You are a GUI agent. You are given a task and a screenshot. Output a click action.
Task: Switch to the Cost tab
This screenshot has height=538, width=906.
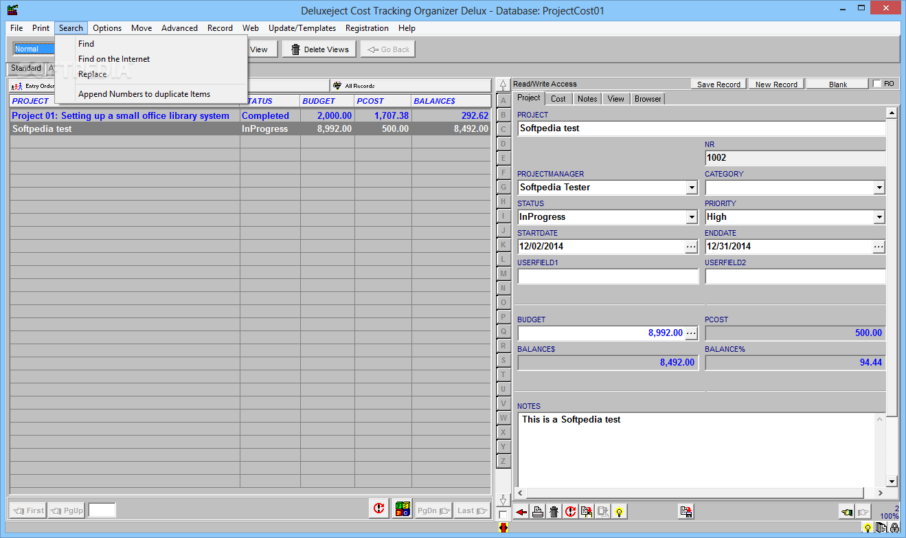[x=558, y=99]
